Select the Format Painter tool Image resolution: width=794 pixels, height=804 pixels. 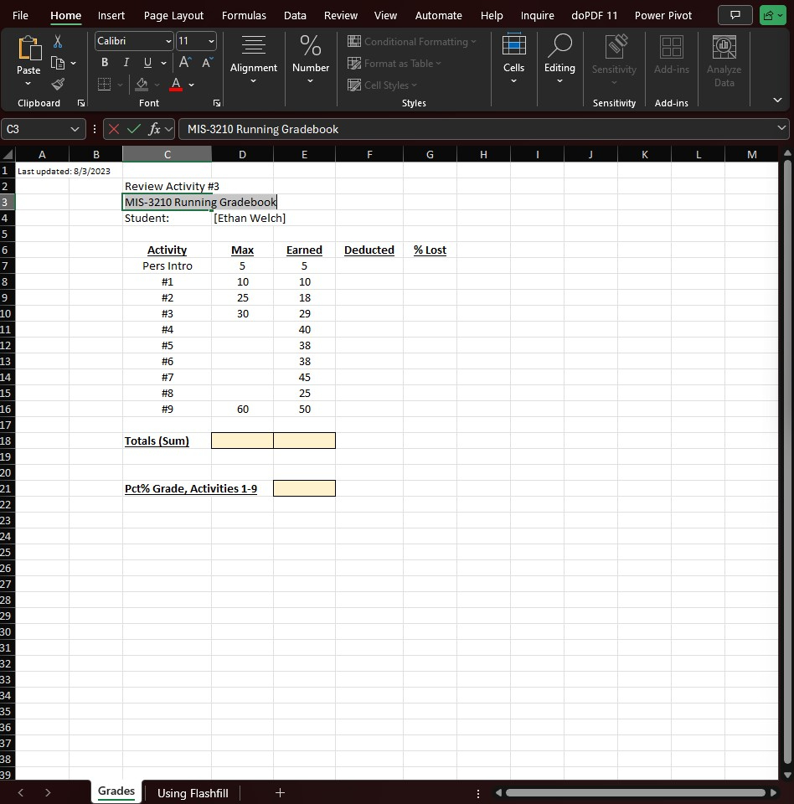57,84
